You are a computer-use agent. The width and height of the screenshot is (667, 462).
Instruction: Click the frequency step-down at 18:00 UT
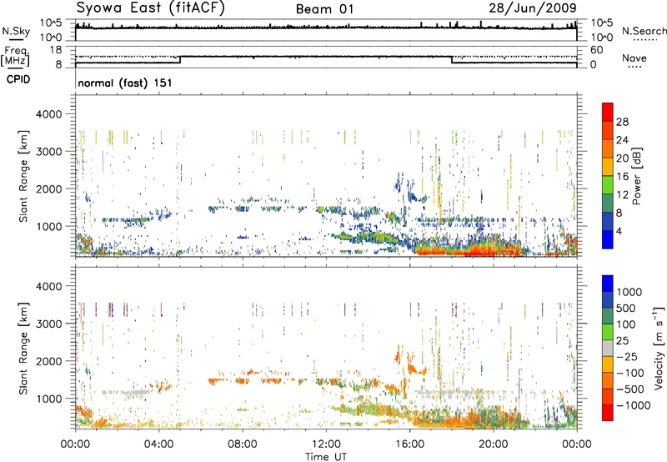pyautogui.click(x=451, y=59)
